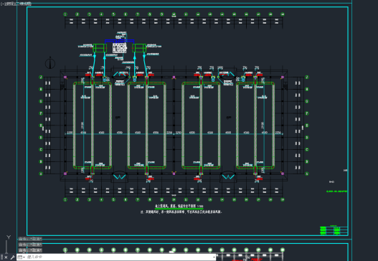This screenshot has height=261, width=378.
Task: Select the title block at sheet corner
Action: click(334, 230)
